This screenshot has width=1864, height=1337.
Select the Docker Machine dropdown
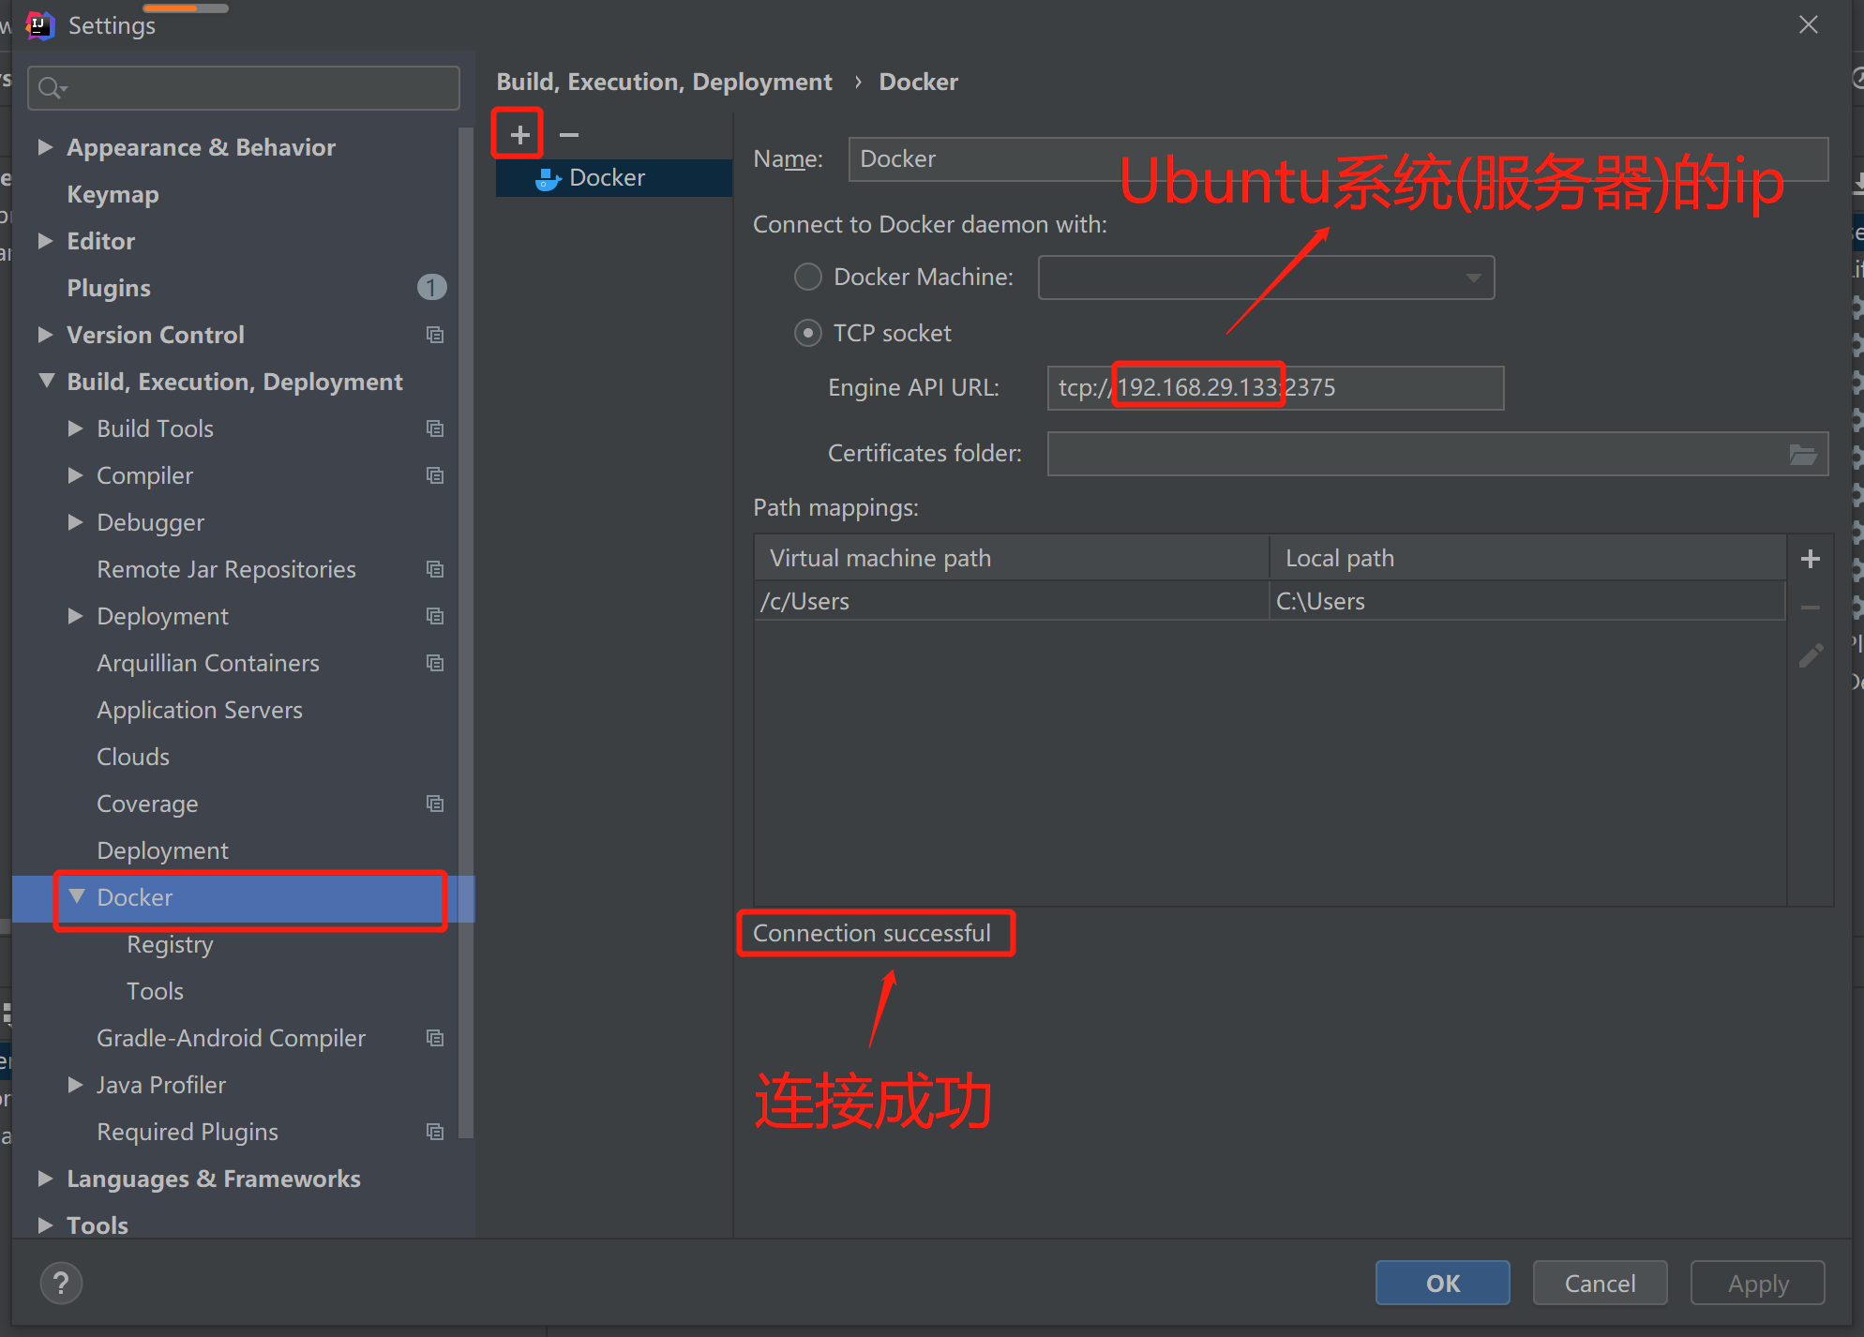[x=1267, y=277]
